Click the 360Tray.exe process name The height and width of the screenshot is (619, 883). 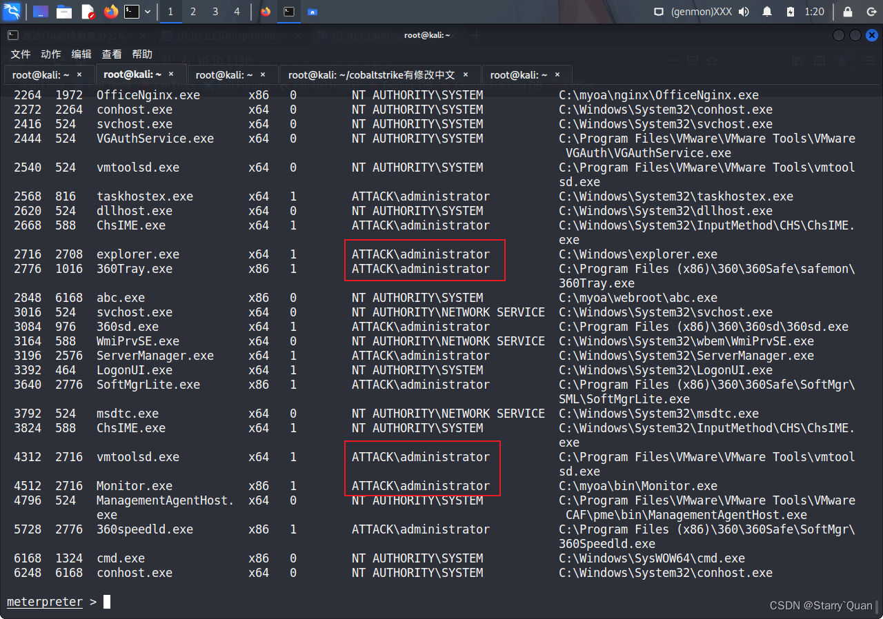pyautogui.click(x=135, y=269)
